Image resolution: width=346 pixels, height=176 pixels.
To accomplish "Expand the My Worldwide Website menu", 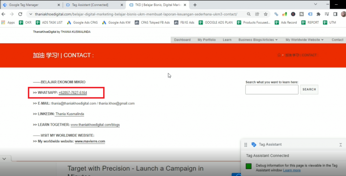I will click(304, 40).
